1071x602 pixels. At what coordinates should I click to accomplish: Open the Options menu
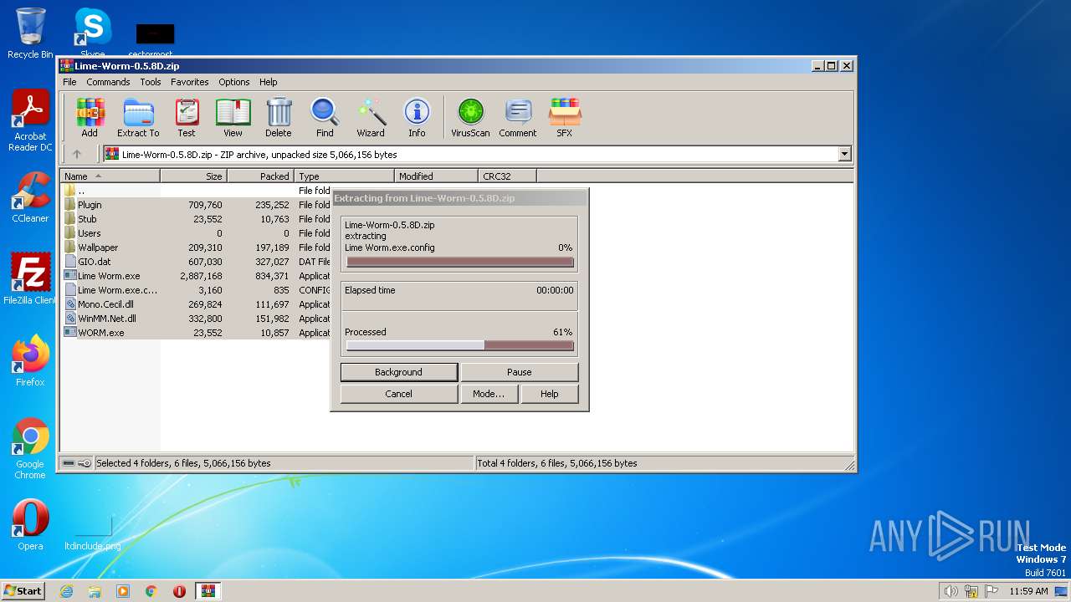point(234,82)
